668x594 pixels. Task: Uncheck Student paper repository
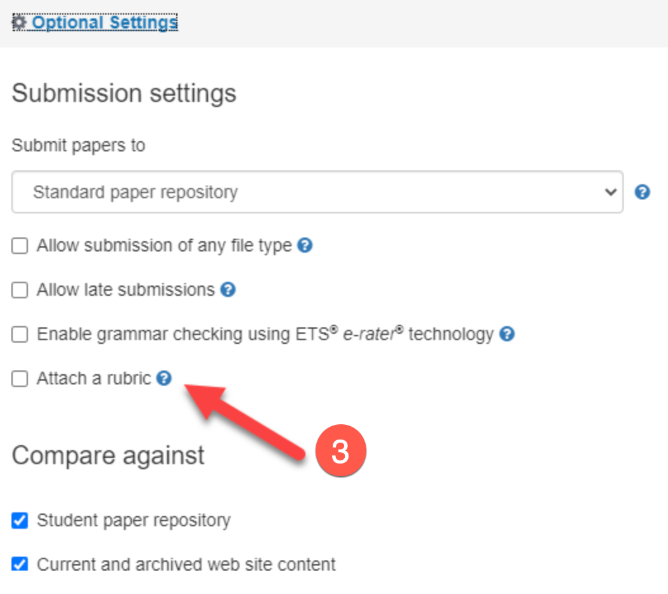coord(20,521)
